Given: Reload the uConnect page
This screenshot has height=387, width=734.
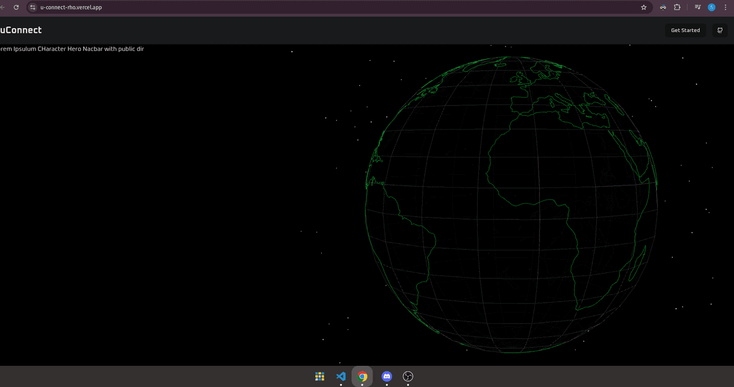Looking at the screenshot, I should pyautogui.click(x=16, y=7).
